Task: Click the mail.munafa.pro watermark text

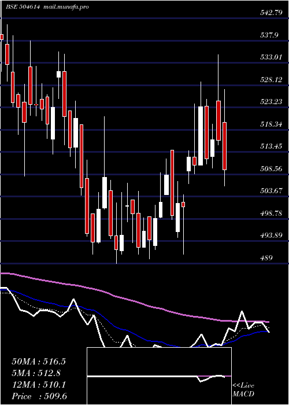Action: click(x=66, y=7)
